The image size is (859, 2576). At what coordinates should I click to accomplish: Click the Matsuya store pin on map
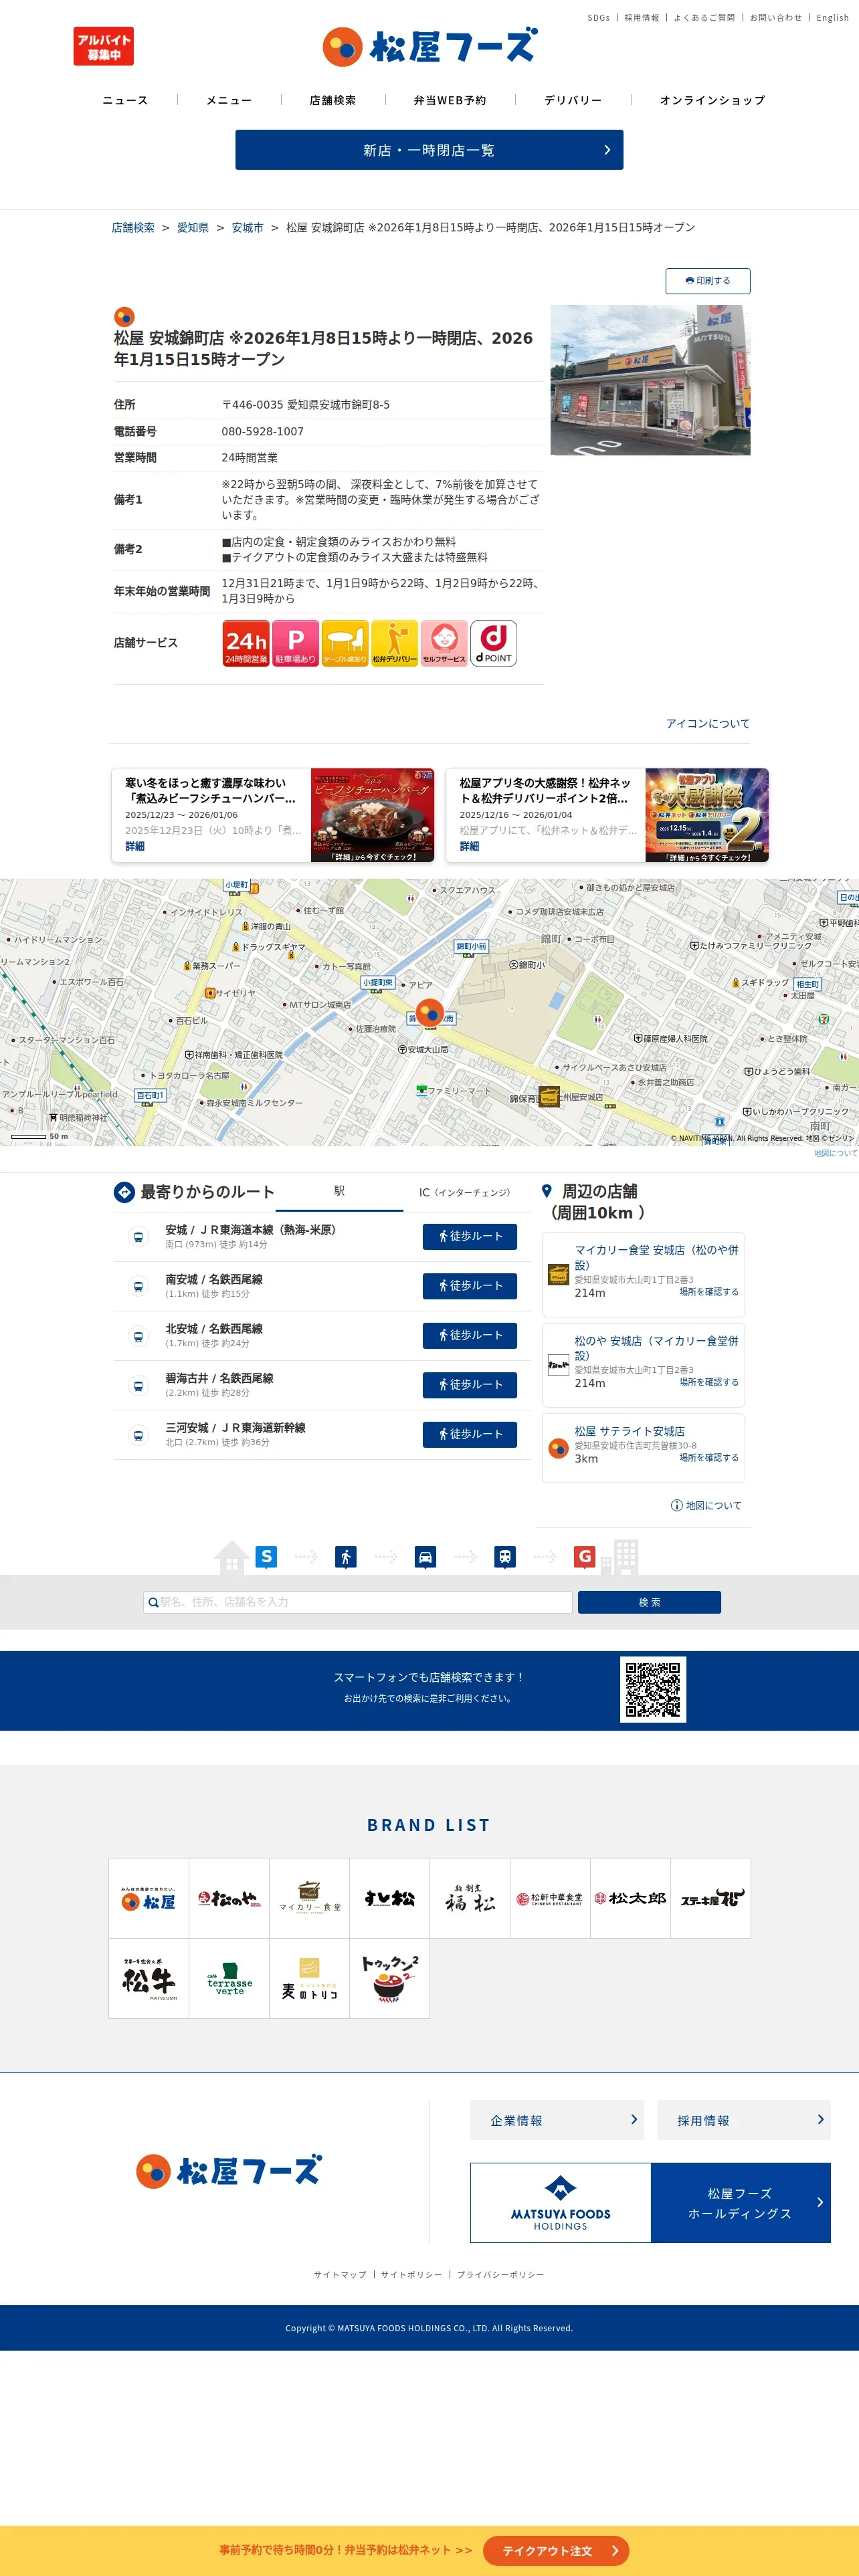pyautogui.click(x=430, y=1013)
